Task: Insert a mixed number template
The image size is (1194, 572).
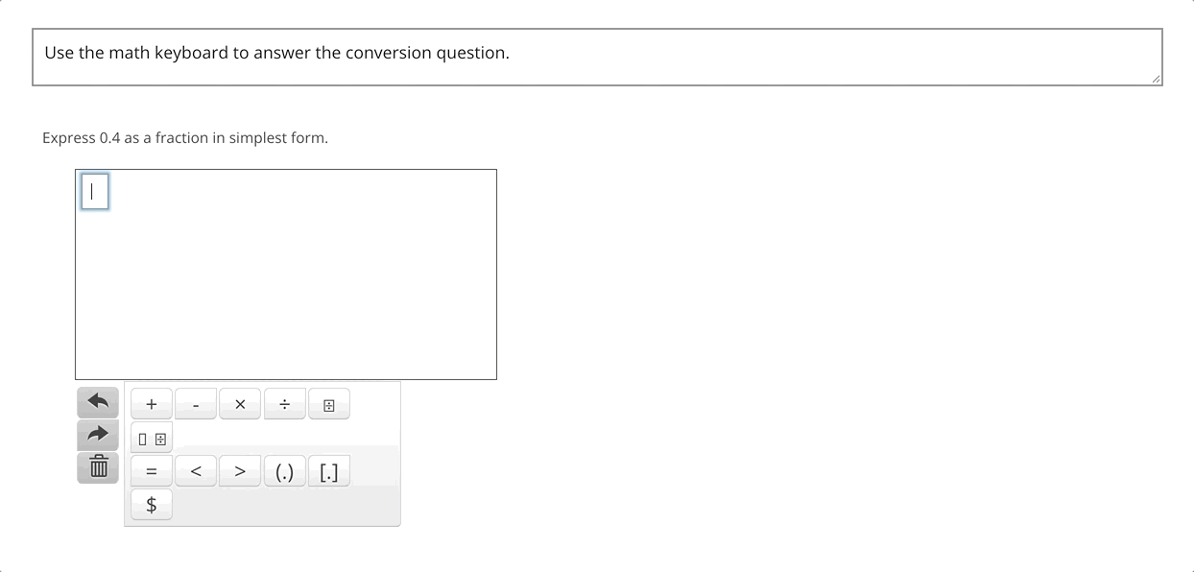Action: [151, 436]
